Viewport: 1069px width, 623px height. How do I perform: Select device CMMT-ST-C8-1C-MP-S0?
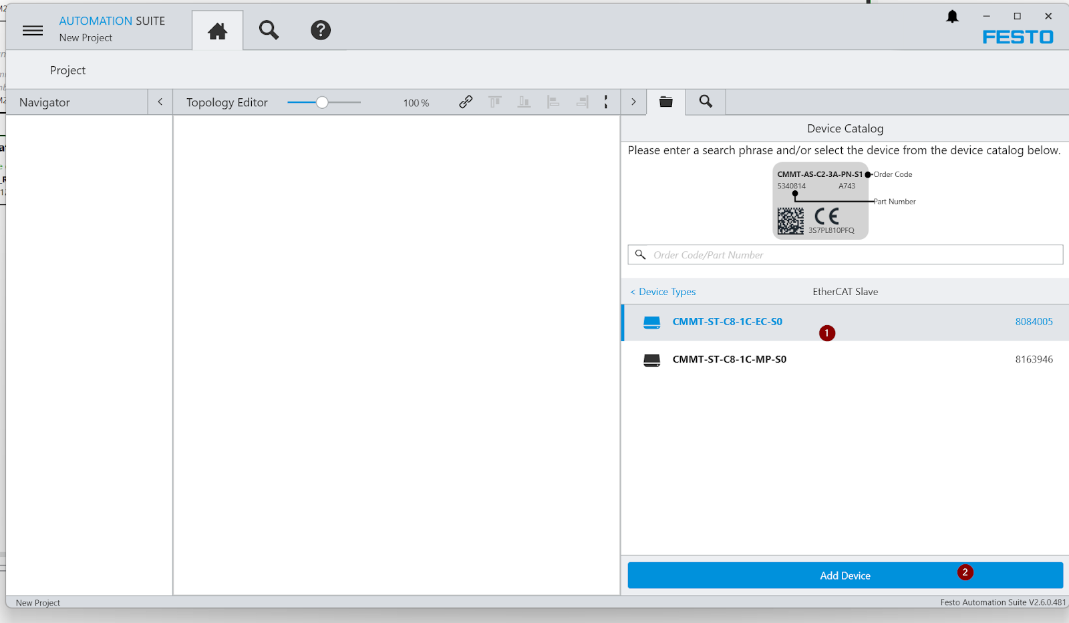click(x=845, y=360)
